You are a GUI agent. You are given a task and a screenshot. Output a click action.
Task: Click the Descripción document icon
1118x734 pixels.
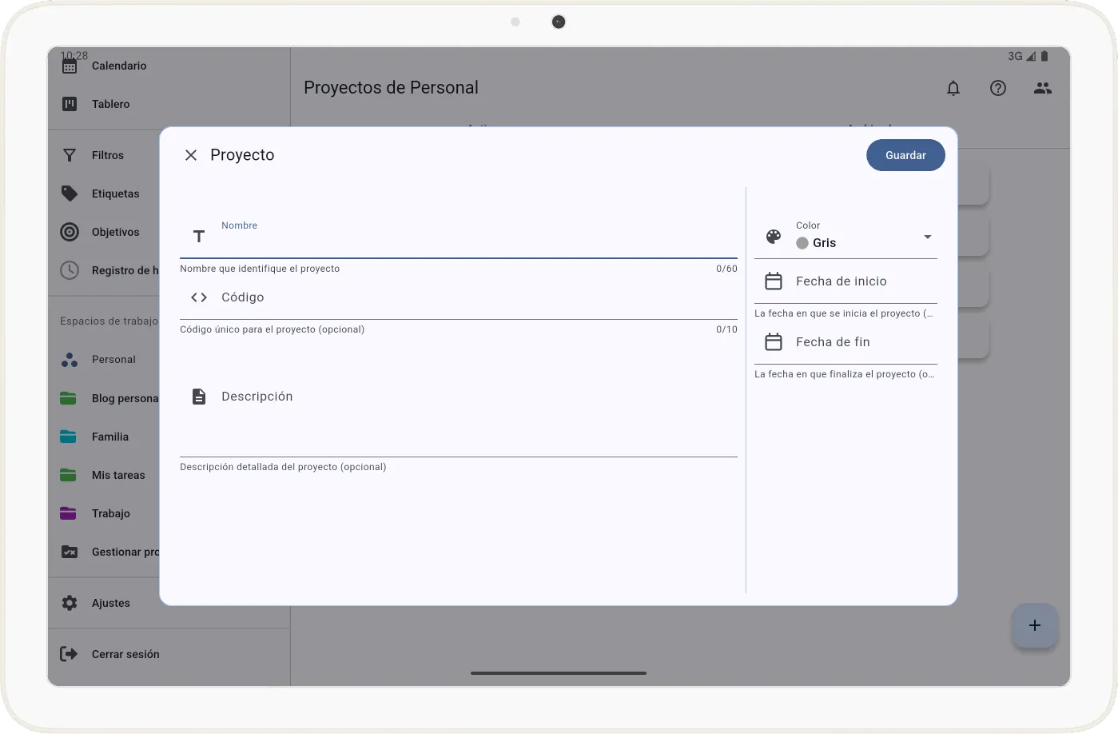(199, 397)
